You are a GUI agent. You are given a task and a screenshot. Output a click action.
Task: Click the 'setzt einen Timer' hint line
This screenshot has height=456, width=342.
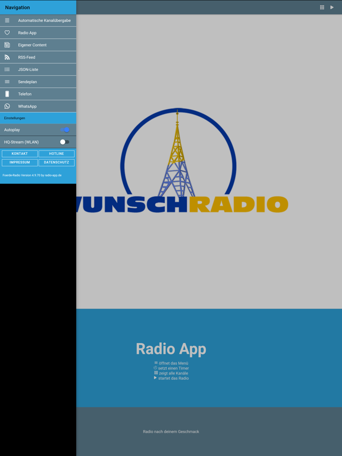click(171, 368)
